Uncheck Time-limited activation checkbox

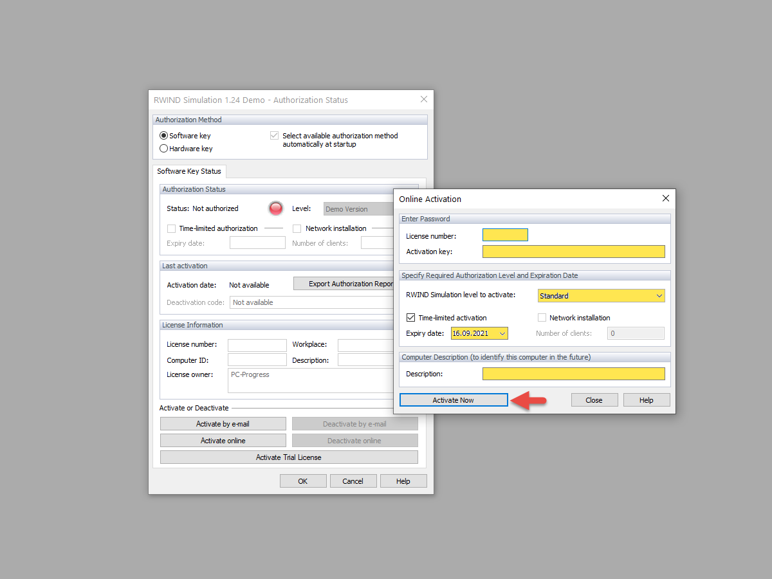click(411, 318)
